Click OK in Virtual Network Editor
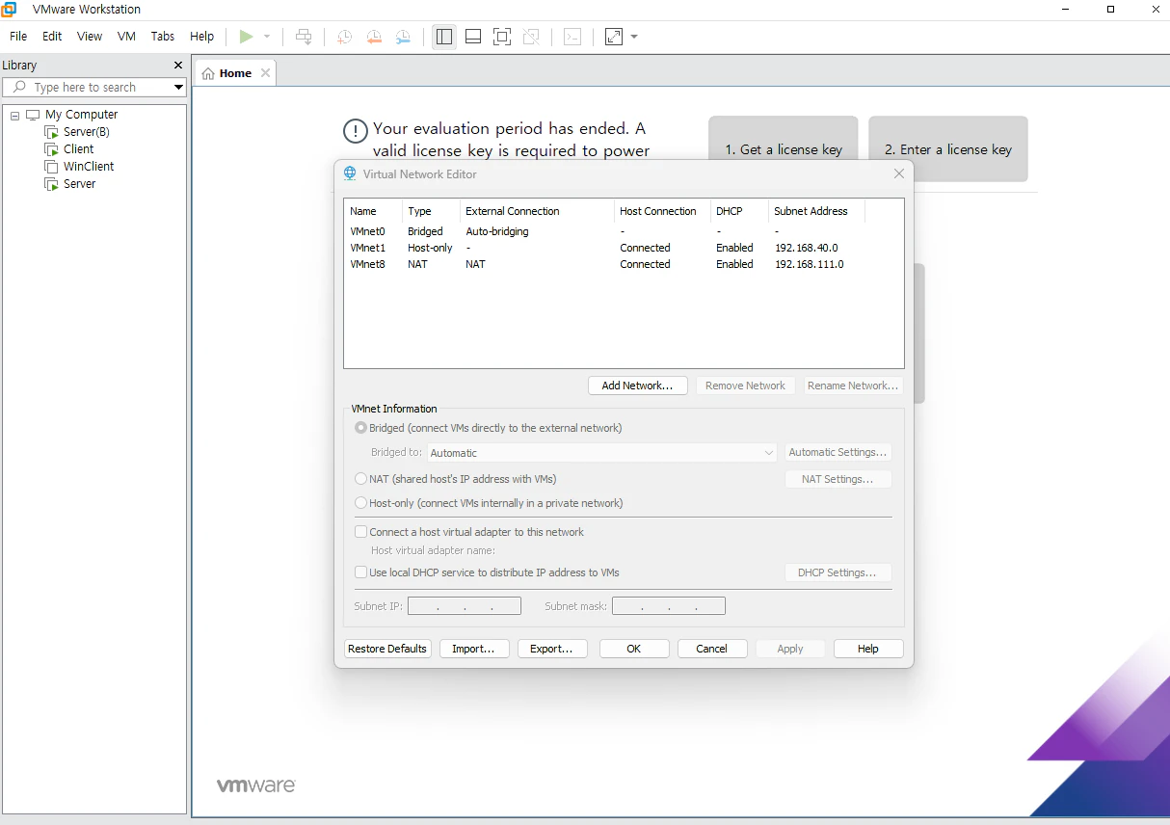1170x825 pixels. pos(634,649)
